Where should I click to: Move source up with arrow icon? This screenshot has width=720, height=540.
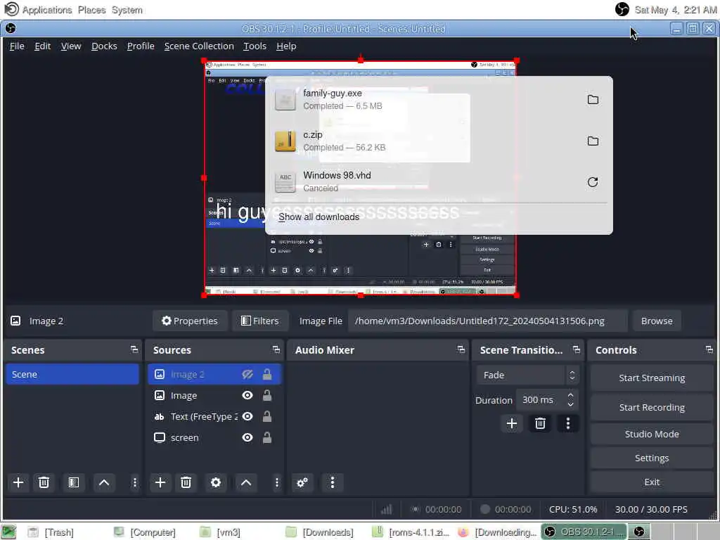(x=246, y=482)
